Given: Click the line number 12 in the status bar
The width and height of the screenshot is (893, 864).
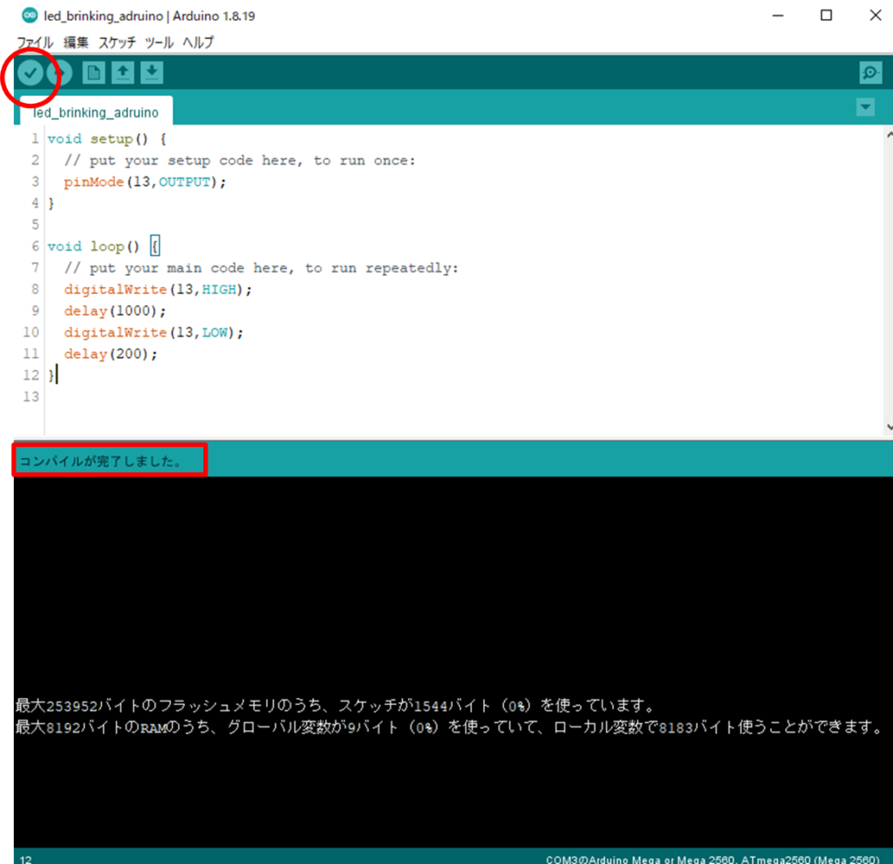Looking at the screenshot, I should pos(26,860).
